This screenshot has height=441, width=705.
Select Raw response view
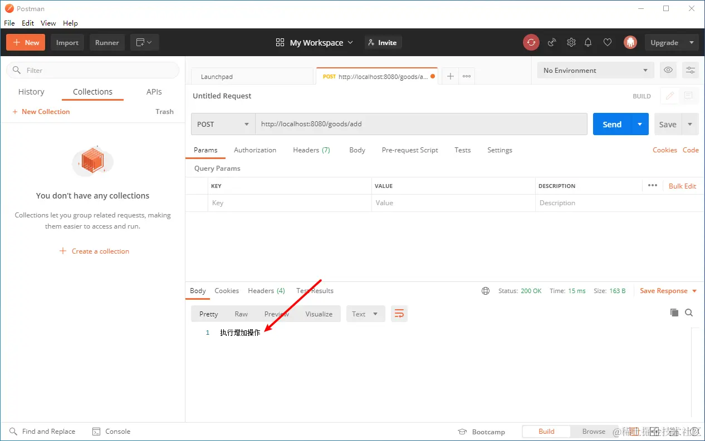[241, 314]
